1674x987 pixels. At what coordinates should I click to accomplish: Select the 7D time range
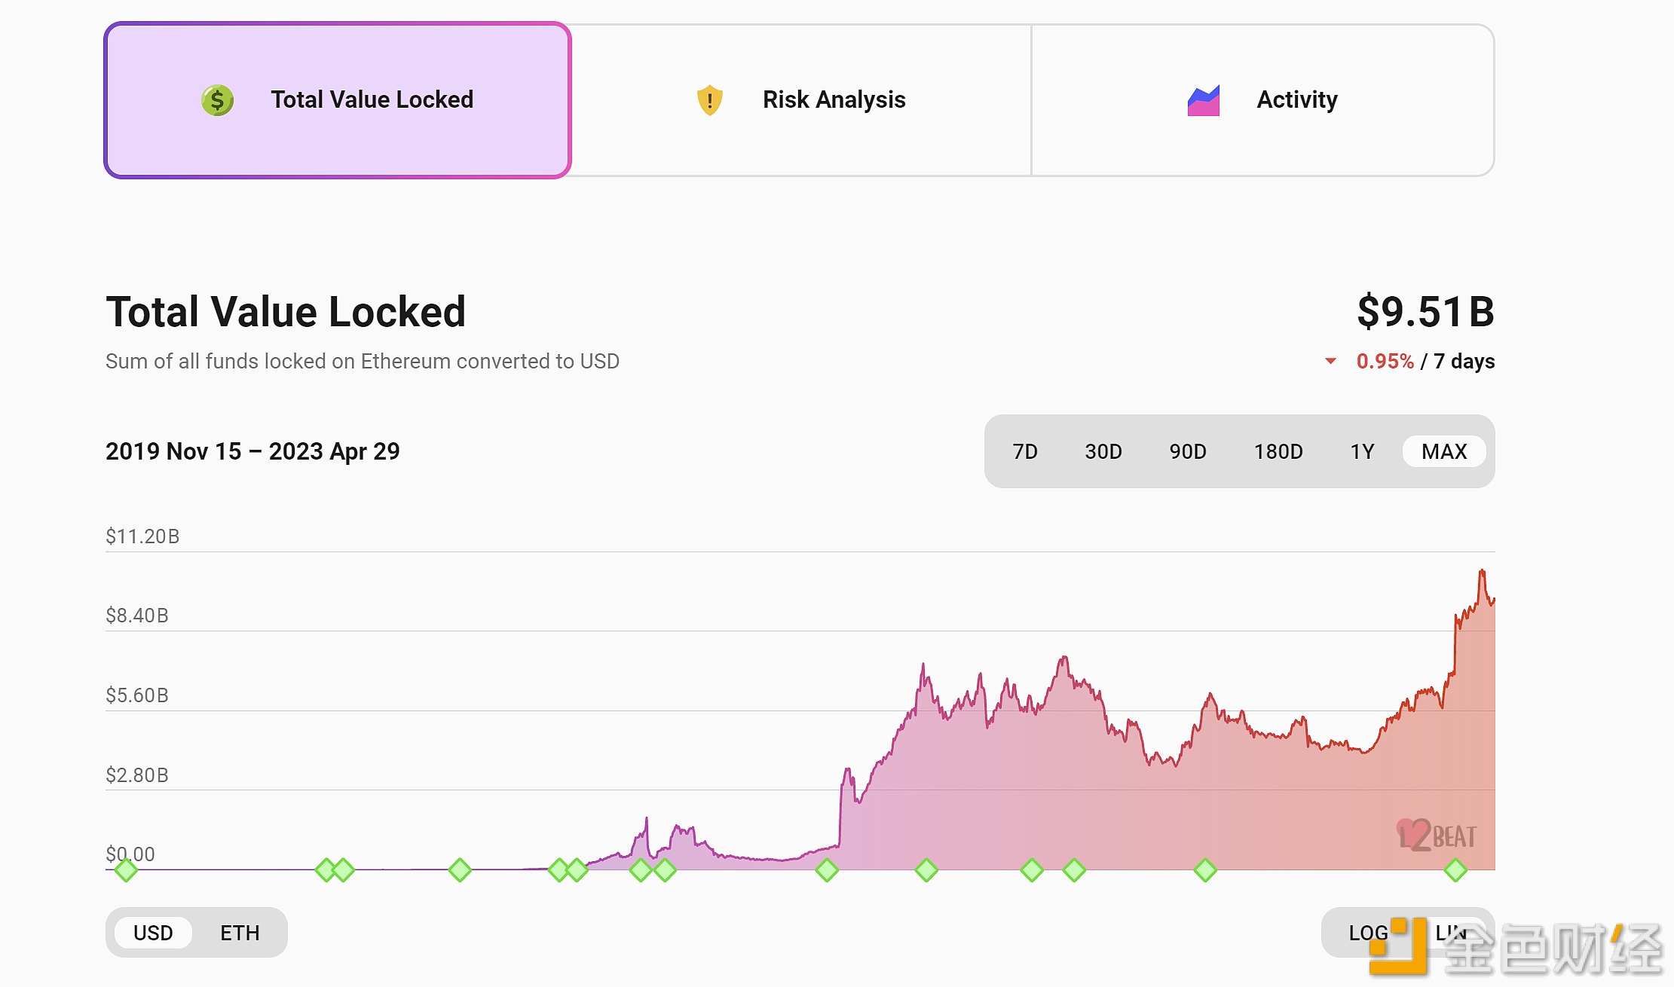1025,451
